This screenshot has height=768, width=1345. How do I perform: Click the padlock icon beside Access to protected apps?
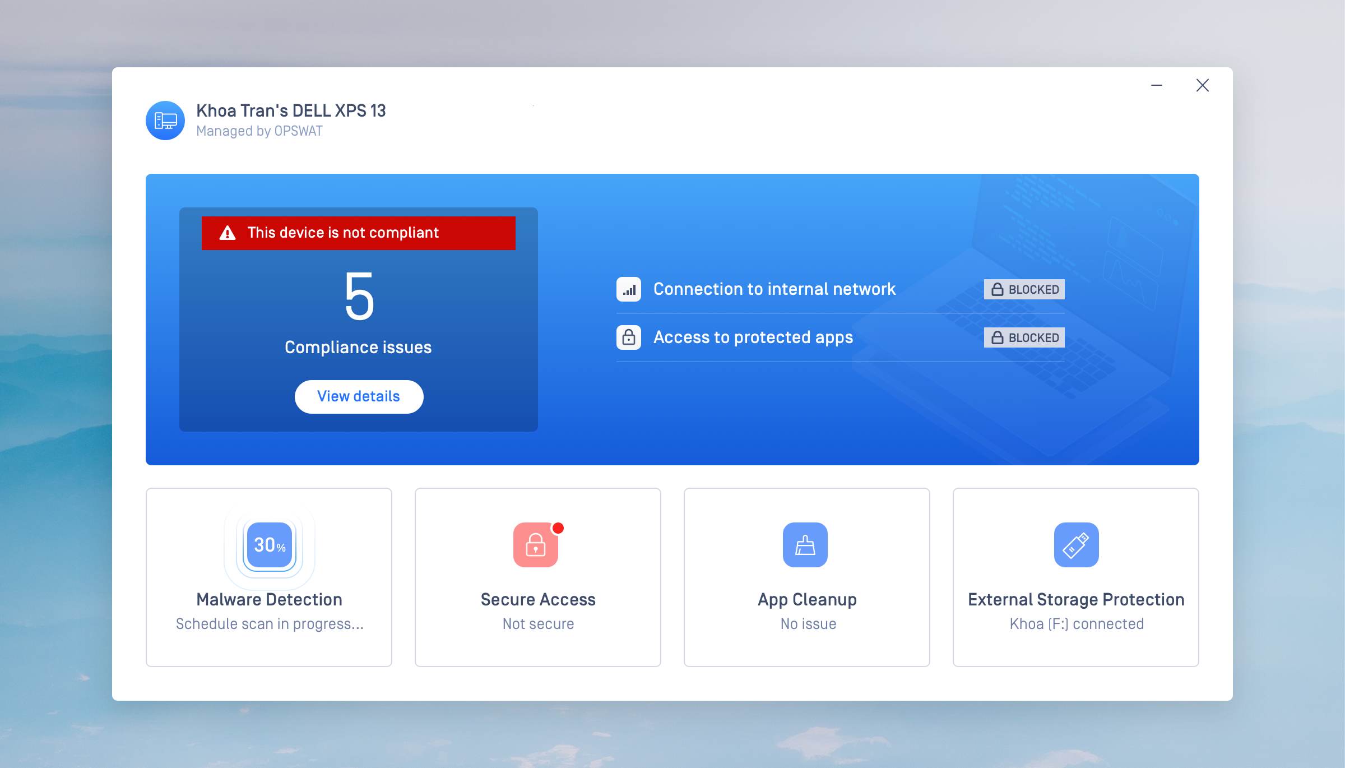coord(629,337)
